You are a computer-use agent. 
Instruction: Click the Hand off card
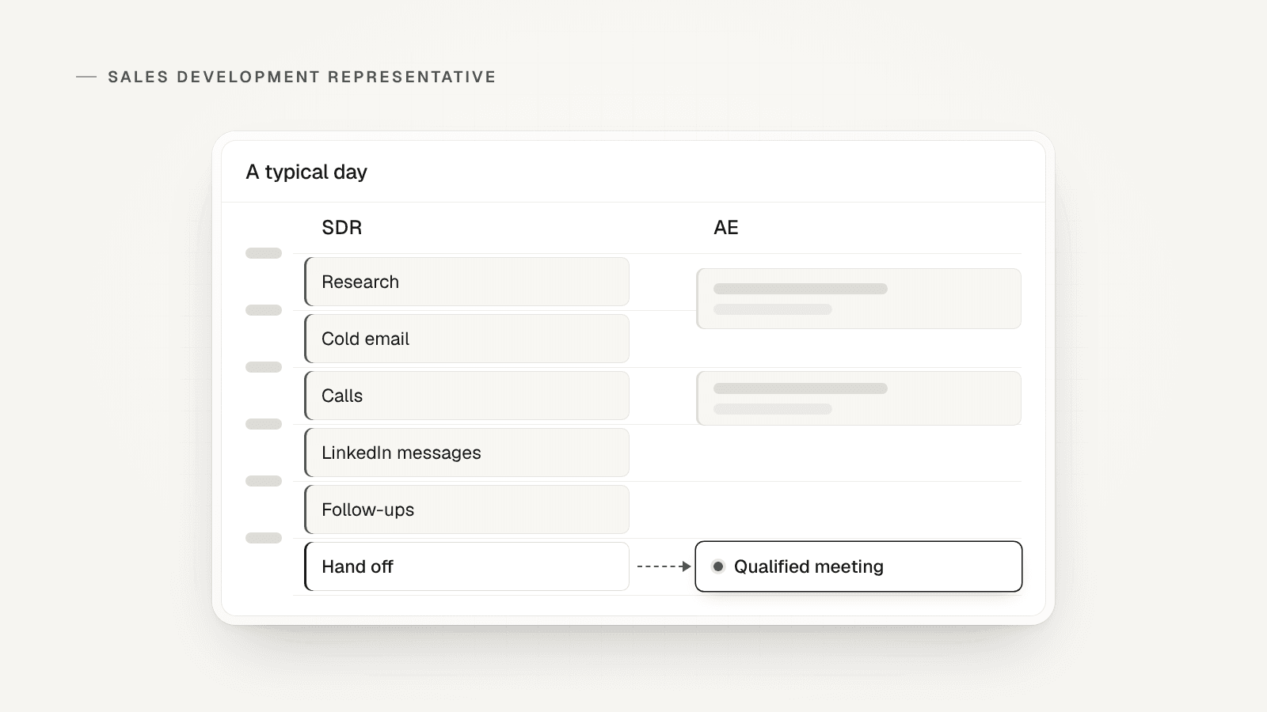click(x=467, y=566)
